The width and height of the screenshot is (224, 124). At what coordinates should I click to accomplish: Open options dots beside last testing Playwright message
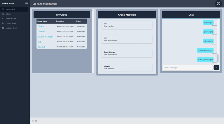pos(216,60)
